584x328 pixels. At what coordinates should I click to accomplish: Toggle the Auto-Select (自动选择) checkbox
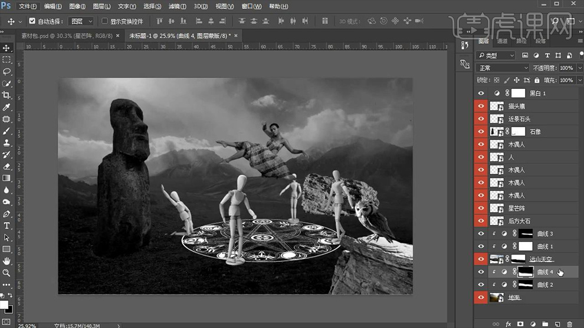click(x=32, y=21)
